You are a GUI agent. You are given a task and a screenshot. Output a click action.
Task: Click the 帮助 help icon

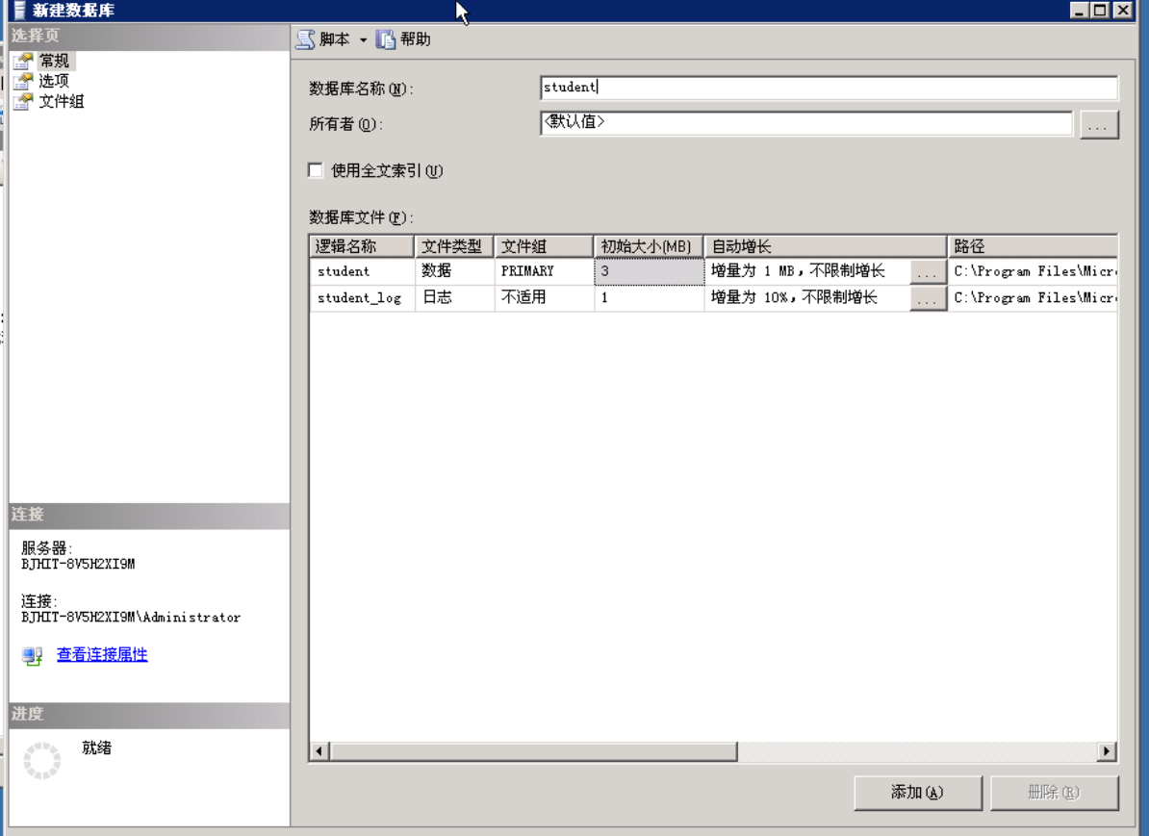[386, 39]
